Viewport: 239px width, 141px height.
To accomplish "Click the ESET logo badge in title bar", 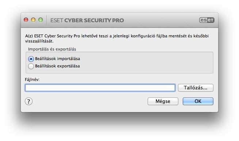I will click(x=207, y=20).
